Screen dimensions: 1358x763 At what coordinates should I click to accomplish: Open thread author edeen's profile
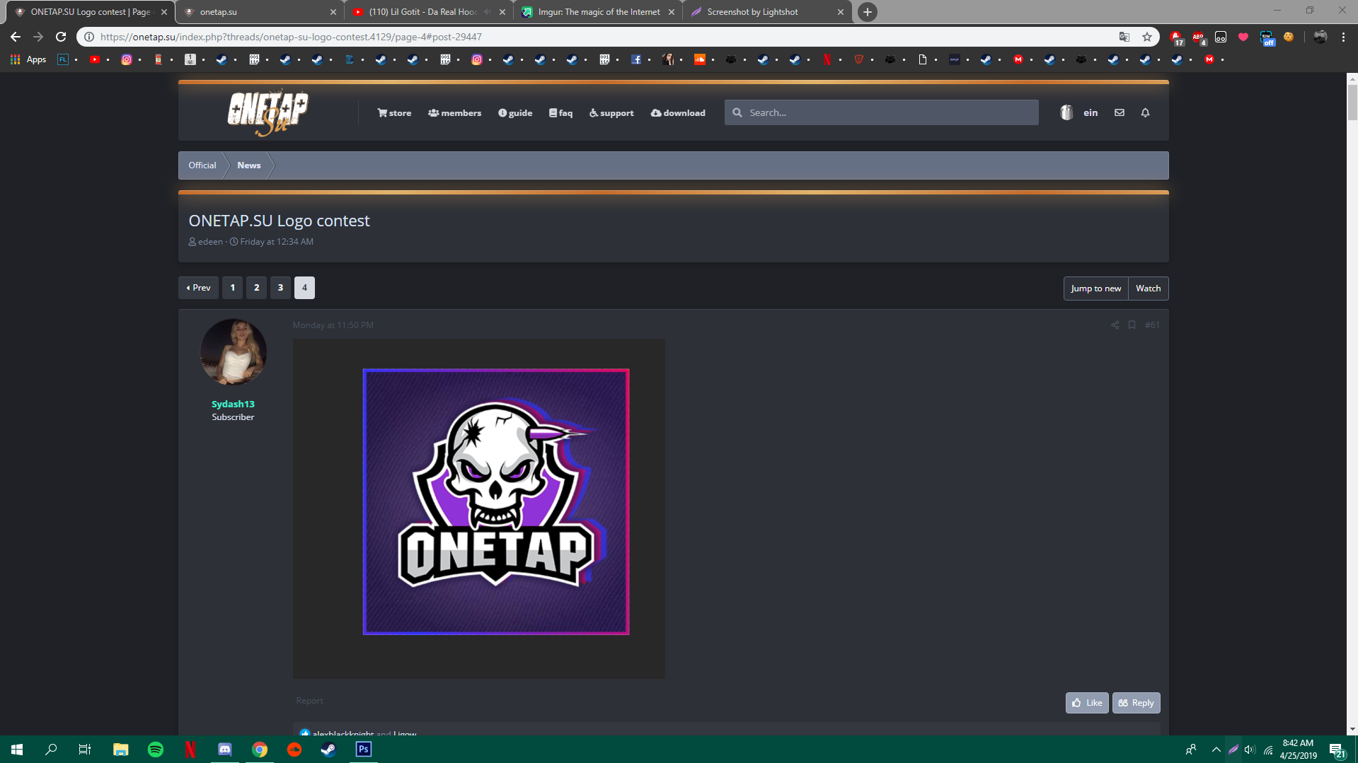[x=210, y=242]
